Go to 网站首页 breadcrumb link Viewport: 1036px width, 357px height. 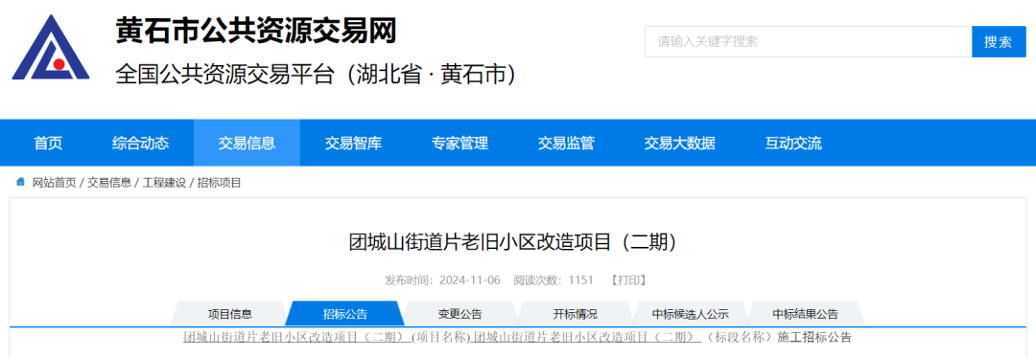[54, 183]
